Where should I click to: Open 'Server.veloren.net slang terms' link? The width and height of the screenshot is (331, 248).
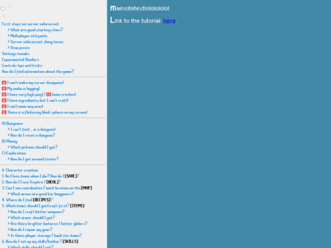36,42
